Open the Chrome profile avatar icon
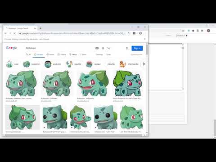The image size is (216, 162). [x=140, y=33]
